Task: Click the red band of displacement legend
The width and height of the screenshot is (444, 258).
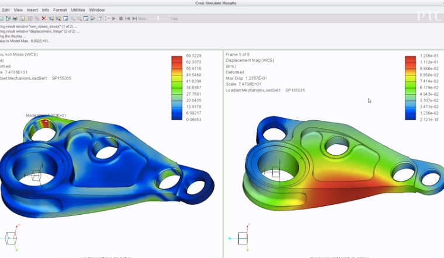Action: pos(410,59)
